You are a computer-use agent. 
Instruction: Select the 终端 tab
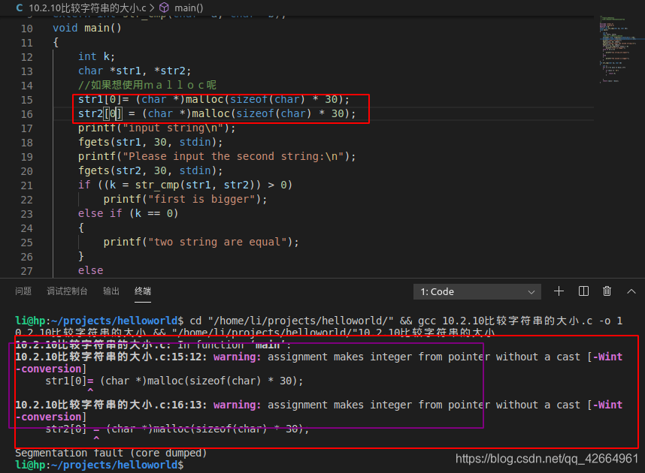[143, 291]
